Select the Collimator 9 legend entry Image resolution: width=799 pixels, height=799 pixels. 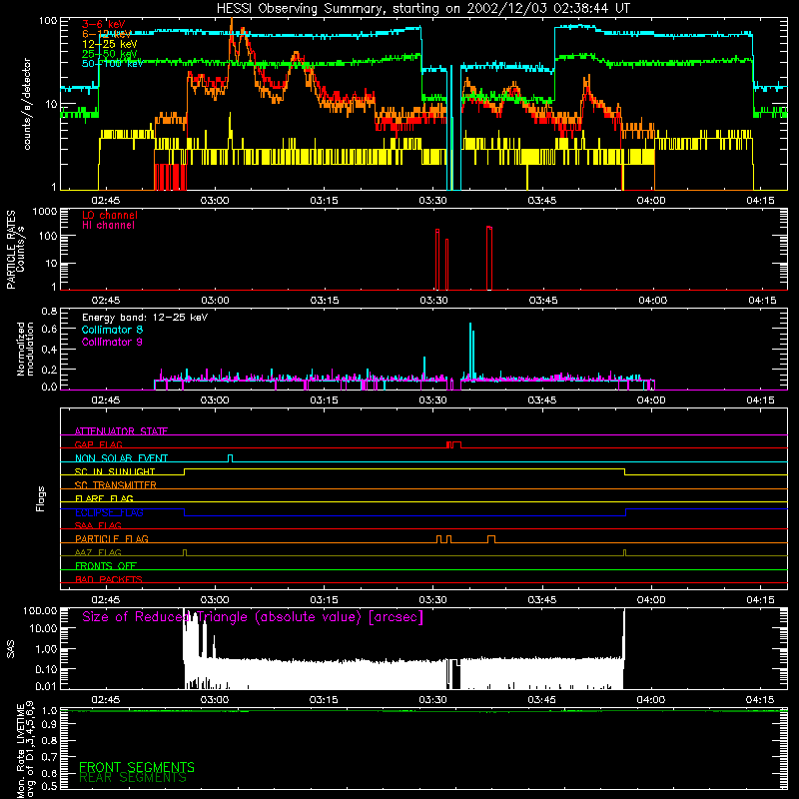point(112,342)
